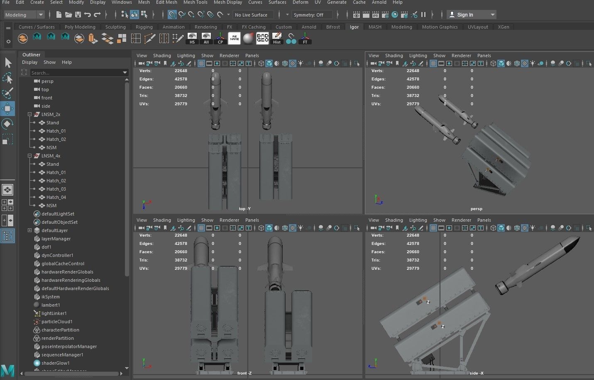Open the Sign In dropdown
Viewport: 594px width, 380px height.
[472, 15]
